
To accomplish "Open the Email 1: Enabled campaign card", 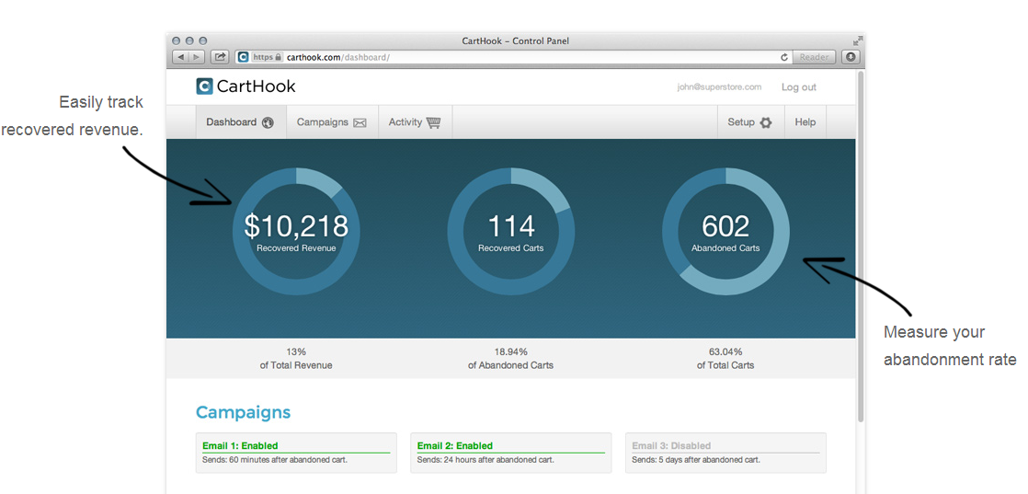I will coord(296,453).
